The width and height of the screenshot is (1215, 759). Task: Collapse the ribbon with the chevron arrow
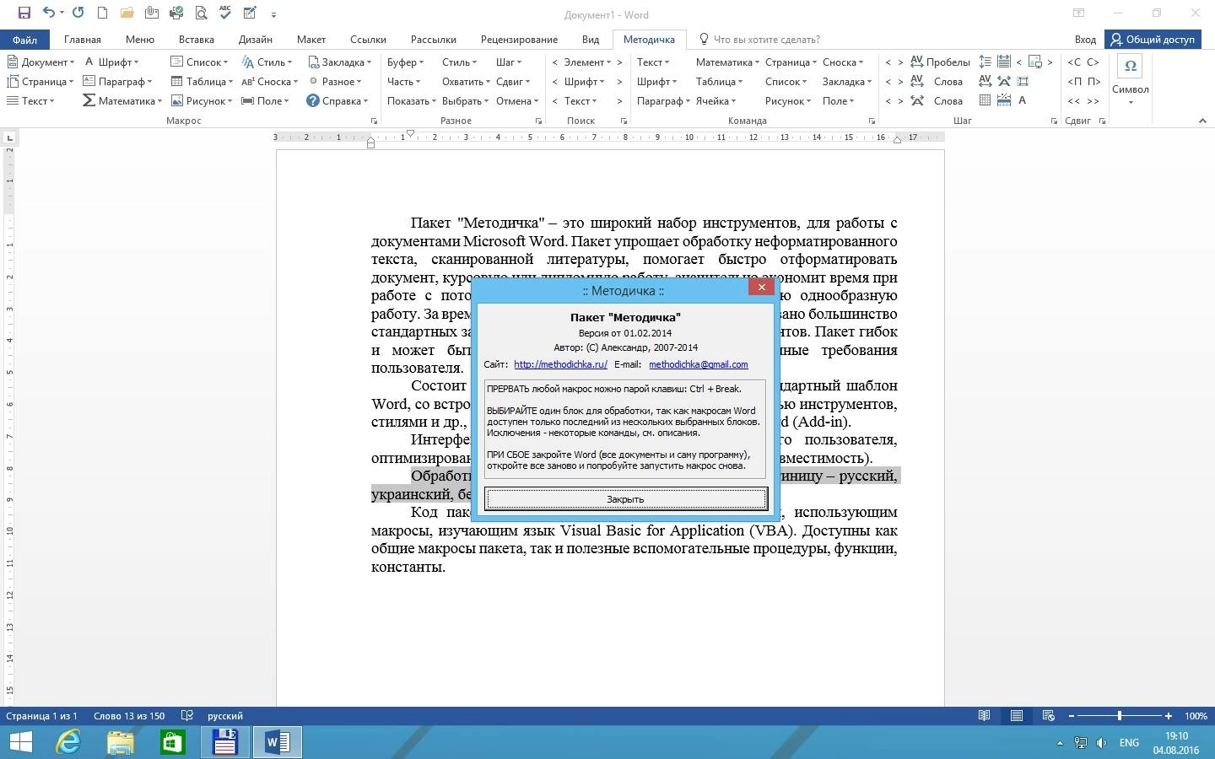1202,121
